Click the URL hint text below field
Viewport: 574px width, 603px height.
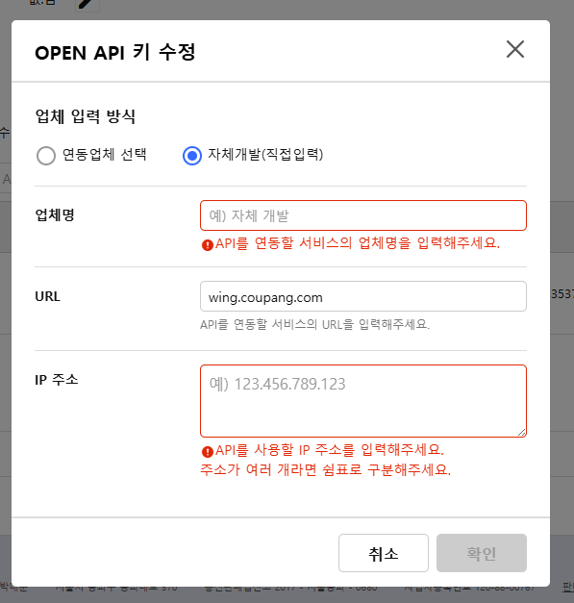[314, 324]
